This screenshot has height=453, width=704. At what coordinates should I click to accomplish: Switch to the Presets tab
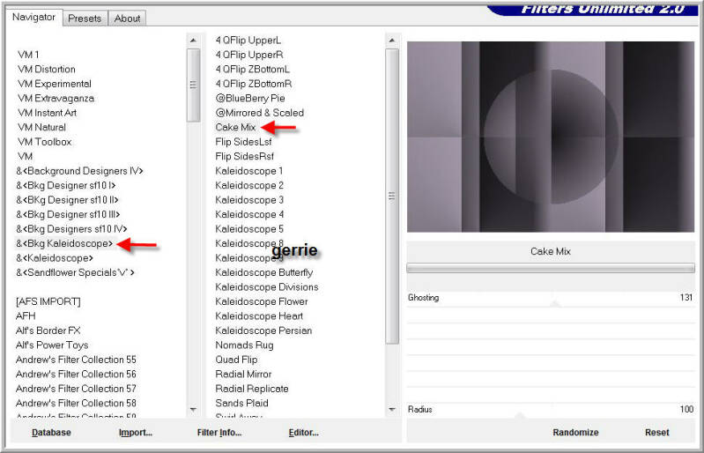(x=85, y=19)
